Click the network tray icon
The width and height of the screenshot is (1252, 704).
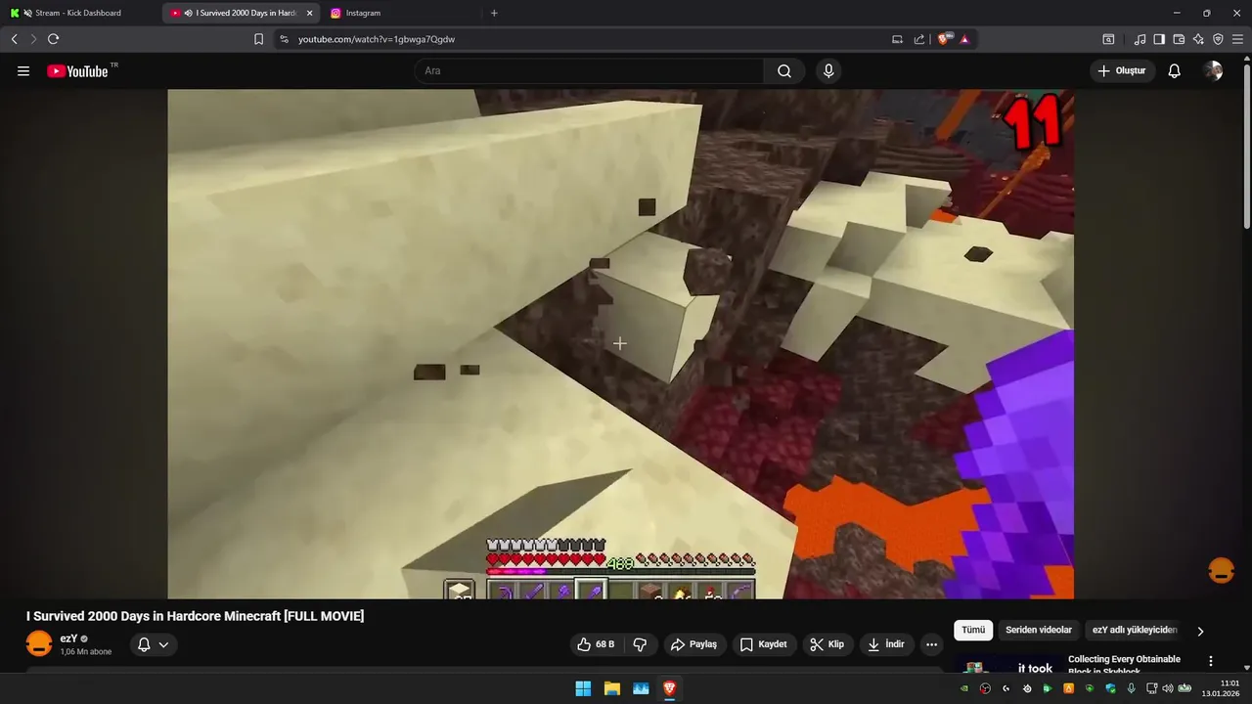(x=1150, y=688)
